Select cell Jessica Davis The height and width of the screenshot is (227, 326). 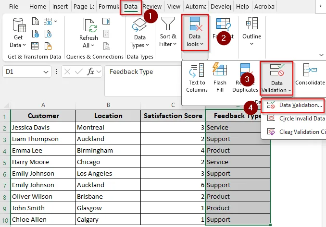pyautogui.click(x=43, y=127)
